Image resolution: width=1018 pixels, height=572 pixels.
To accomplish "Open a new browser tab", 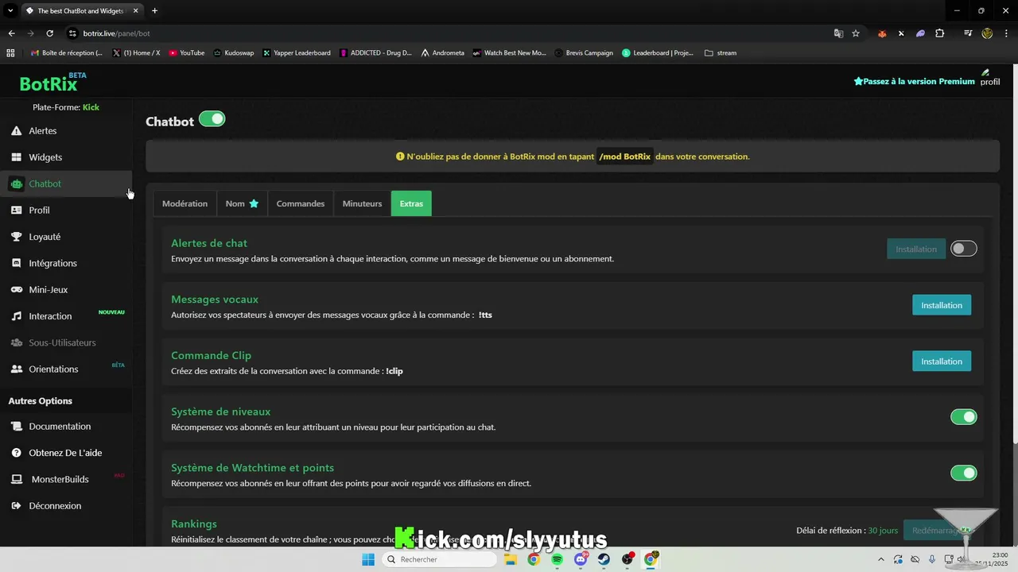I will (x=154, y=10).
